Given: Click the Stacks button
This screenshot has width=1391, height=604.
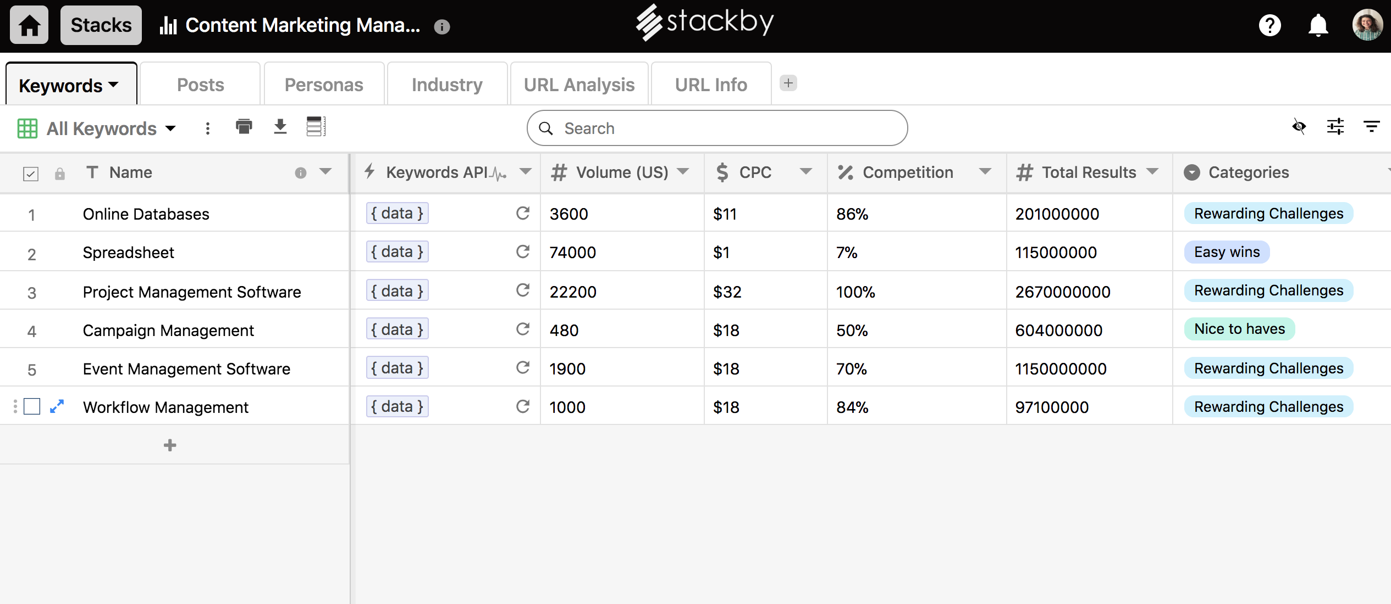Looking at the screenshot, I should coord(101,25).
